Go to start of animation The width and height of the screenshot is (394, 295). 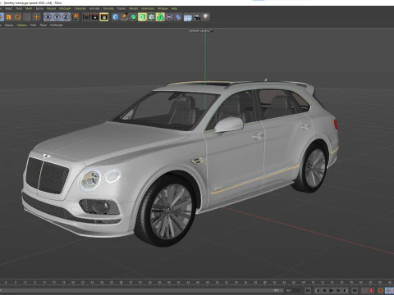coord(308,290)
